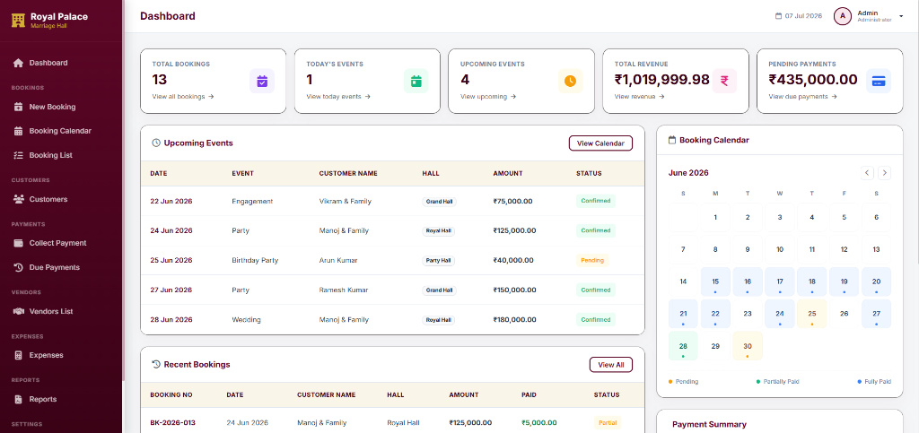
Task: Click the Royal Palace logo icon
Action: pyautogui.click(x=18, y=21)
